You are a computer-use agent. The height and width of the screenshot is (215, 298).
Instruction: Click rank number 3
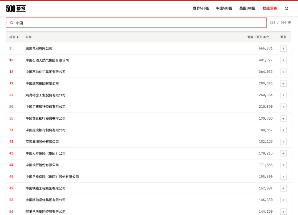(10, 49)
